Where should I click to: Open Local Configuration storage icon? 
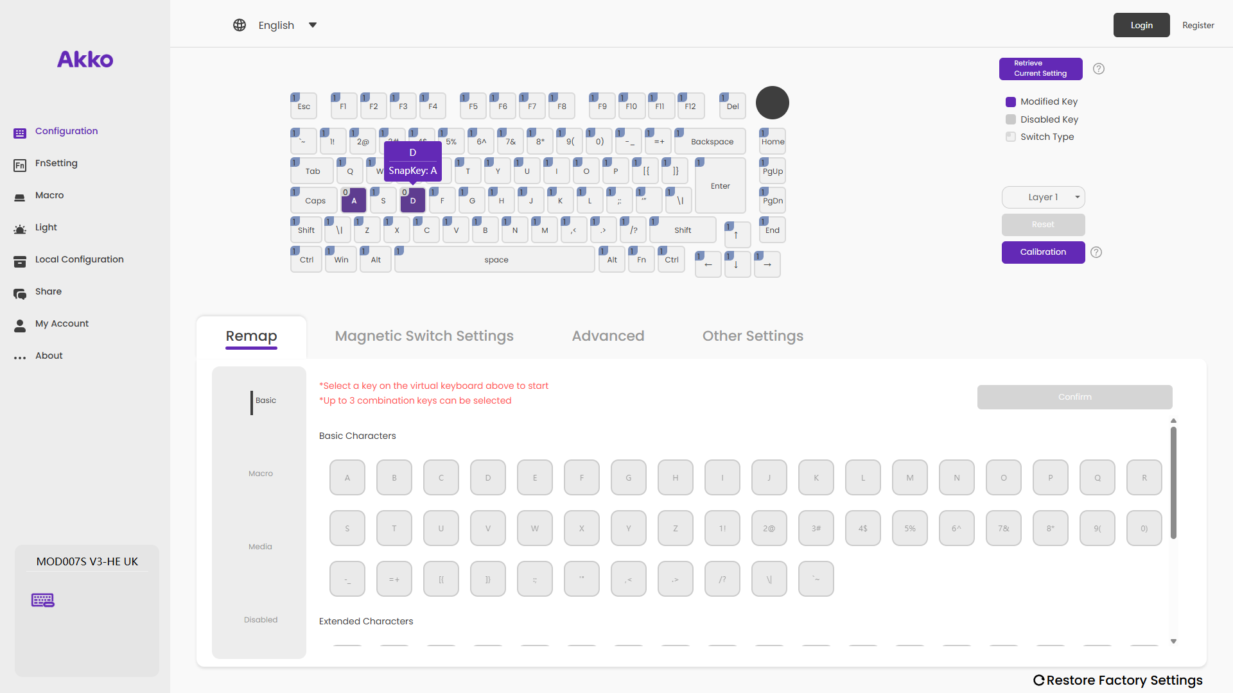[x=20, y=261]
